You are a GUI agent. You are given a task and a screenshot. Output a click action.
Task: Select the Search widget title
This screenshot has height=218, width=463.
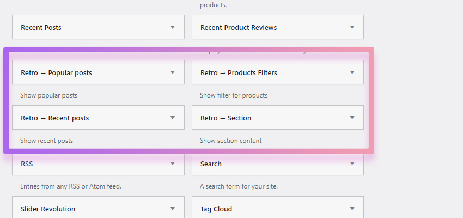211,163
